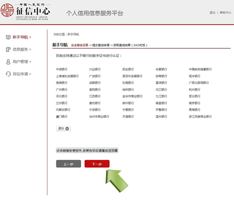Select 江苏银行
Screen dimensions: 234x200
click(x=95, y=96)
